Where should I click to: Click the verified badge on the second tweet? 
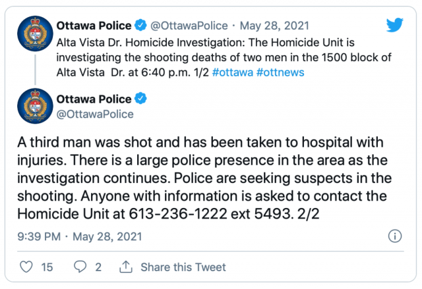140,99
